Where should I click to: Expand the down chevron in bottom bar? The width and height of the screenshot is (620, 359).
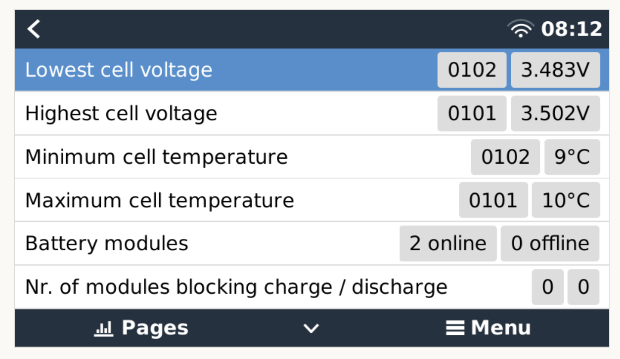pyautogui.click(x=311, y=328)
